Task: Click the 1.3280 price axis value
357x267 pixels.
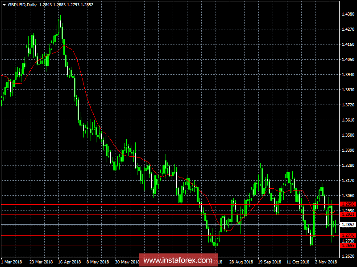Action: tap(348, 165)
